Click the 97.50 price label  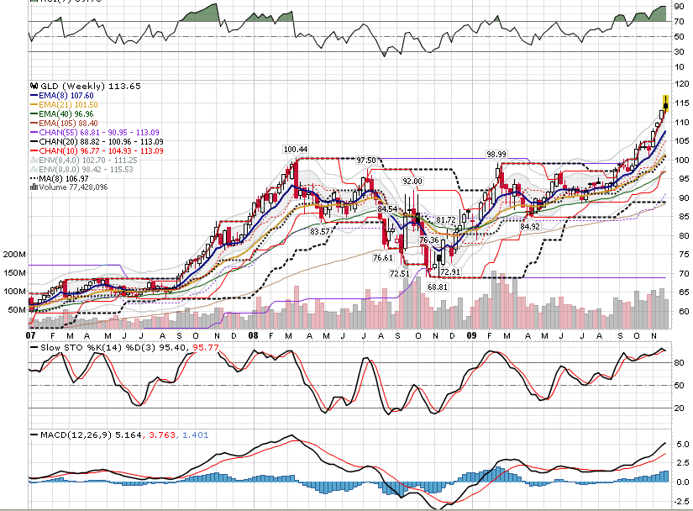coord(366,160)
